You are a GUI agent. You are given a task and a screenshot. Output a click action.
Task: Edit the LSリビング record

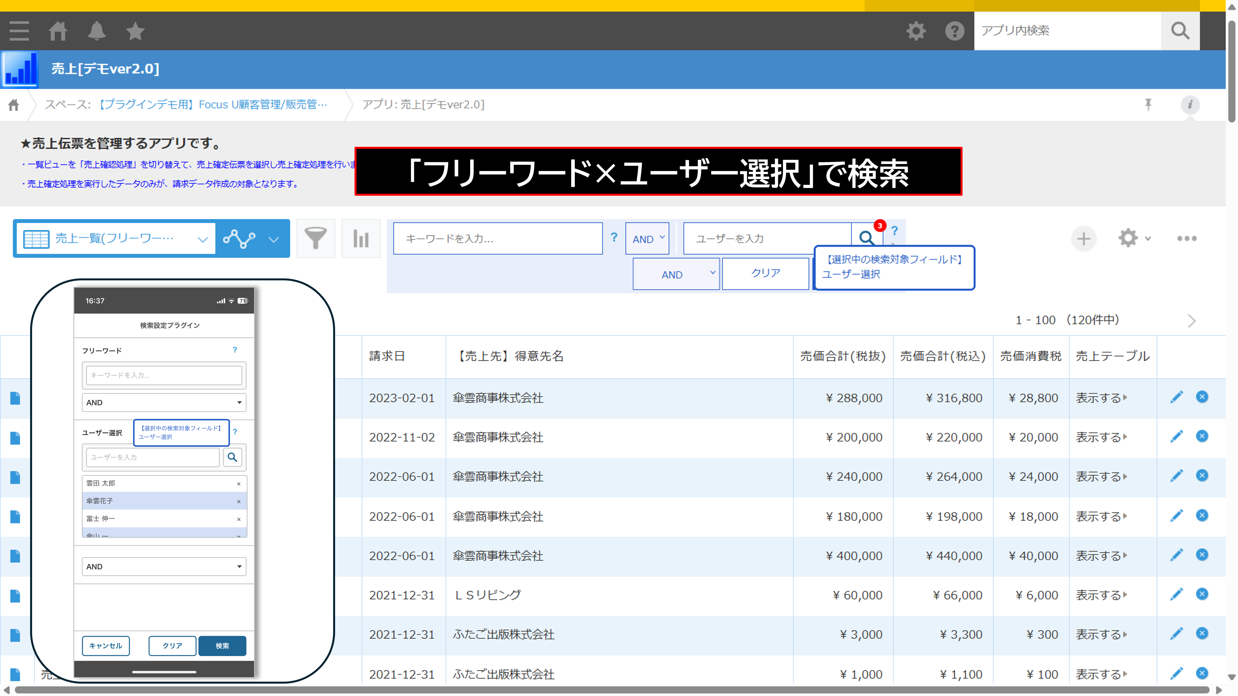[1176, 595]
